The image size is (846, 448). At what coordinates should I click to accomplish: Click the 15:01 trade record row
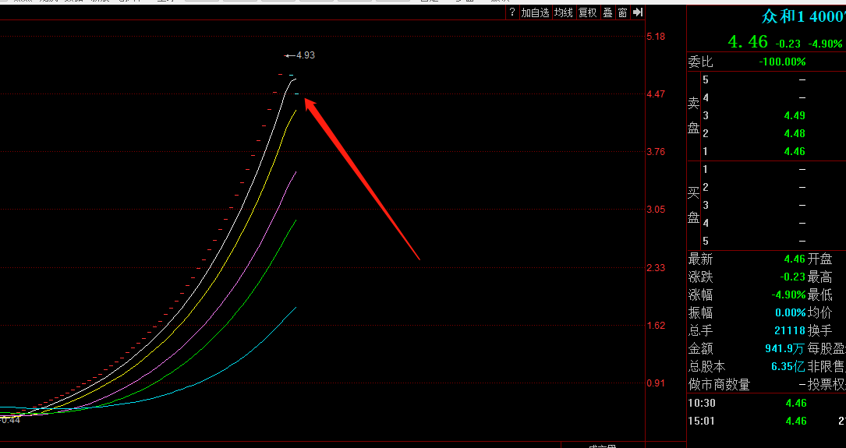(766, 421)
